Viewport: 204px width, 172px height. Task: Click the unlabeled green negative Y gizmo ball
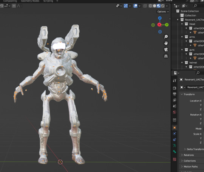153,25
